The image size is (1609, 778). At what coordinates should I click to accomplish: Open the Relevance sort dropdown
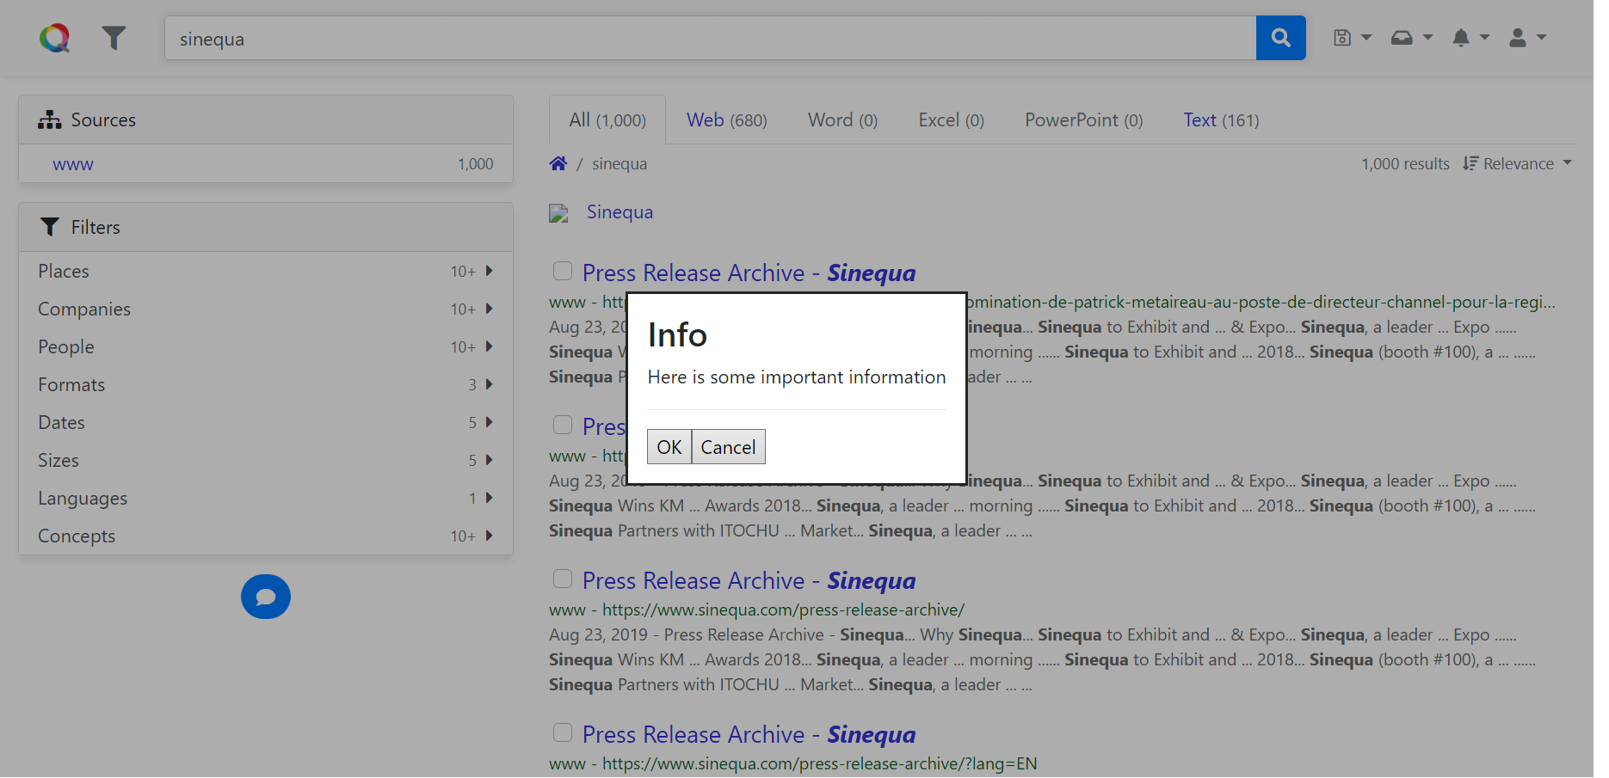click(x=1518, y=163)
